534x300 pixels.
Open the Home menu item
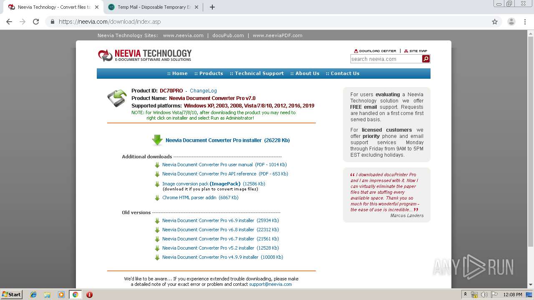[x=177, y=73]
